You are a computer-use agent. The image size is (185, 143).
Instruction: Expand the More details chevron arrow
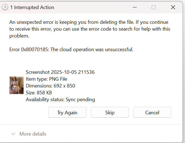point(13,134)
